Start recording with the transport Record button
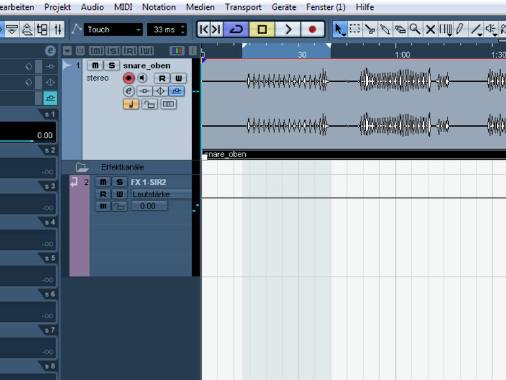Screen dimensions: 506x380 312,30
